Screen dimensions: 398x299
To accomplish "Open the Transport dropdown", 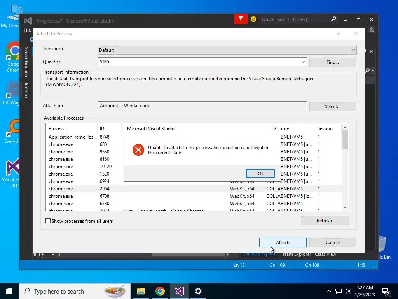I will [x=227, y=50].
